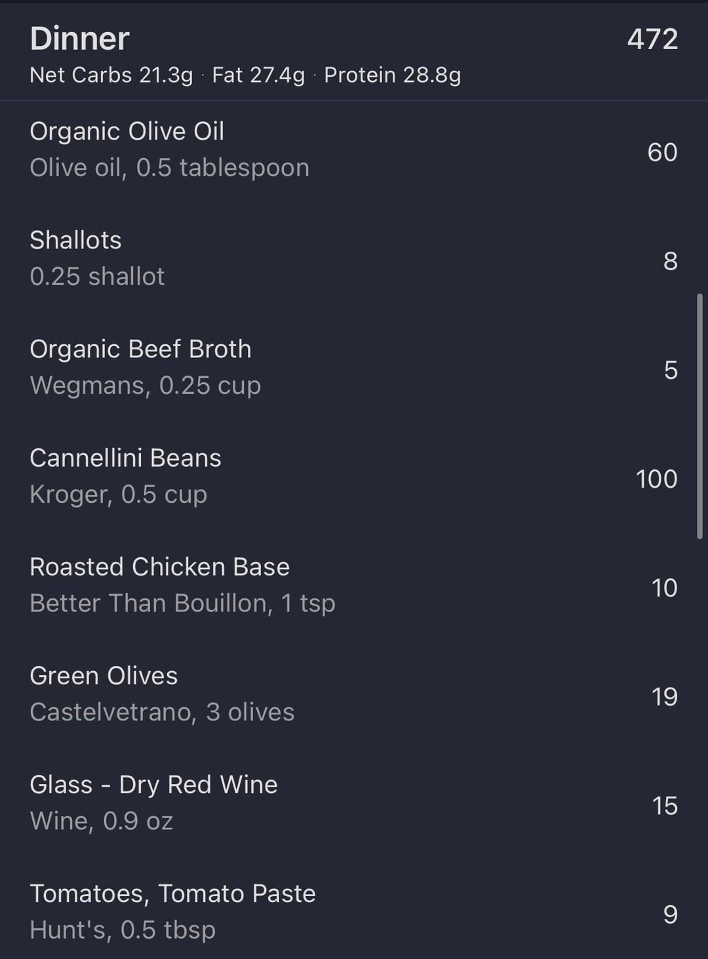Tap the Hunt's, 0.5 tbsp serving text
Viewport: 708px width, 959px height.
[x=123, y=930]
